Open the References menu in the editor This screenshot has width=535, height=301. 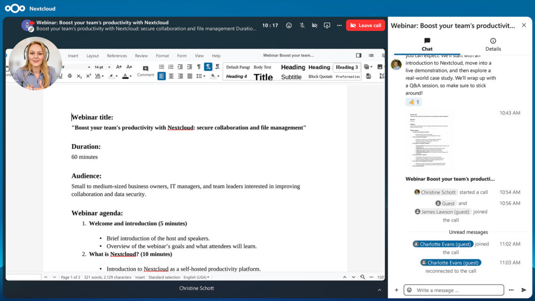[117, 55]
